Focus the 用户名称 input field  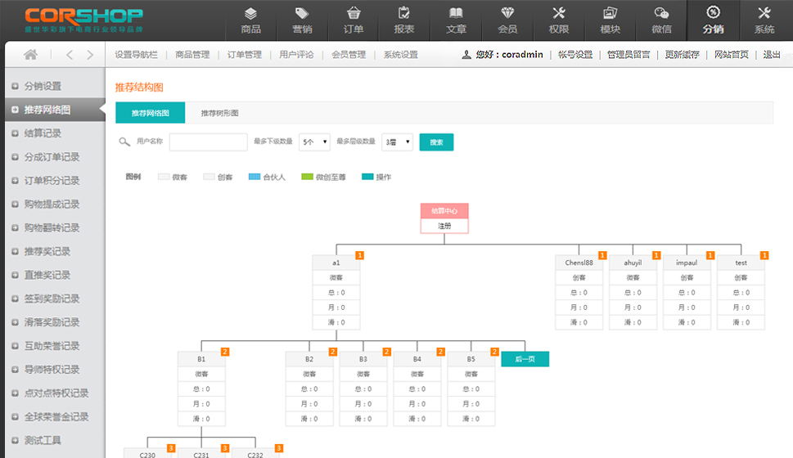pos(209,142)
